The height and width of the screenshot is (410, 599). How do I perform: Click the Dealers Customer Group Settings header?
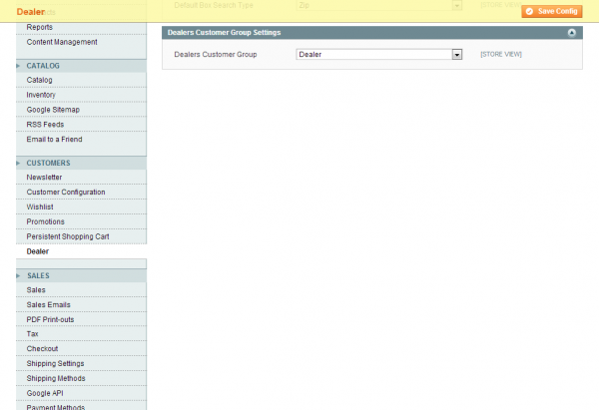click(372, 33)
